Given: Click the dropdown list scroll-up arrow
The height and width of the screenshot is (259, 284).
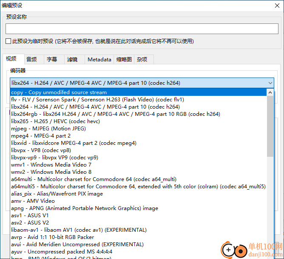Looking at the screenshot, I should [x=270, y=92].
